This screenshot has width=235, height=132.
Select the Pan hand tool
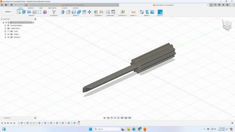tap(112, 118)
